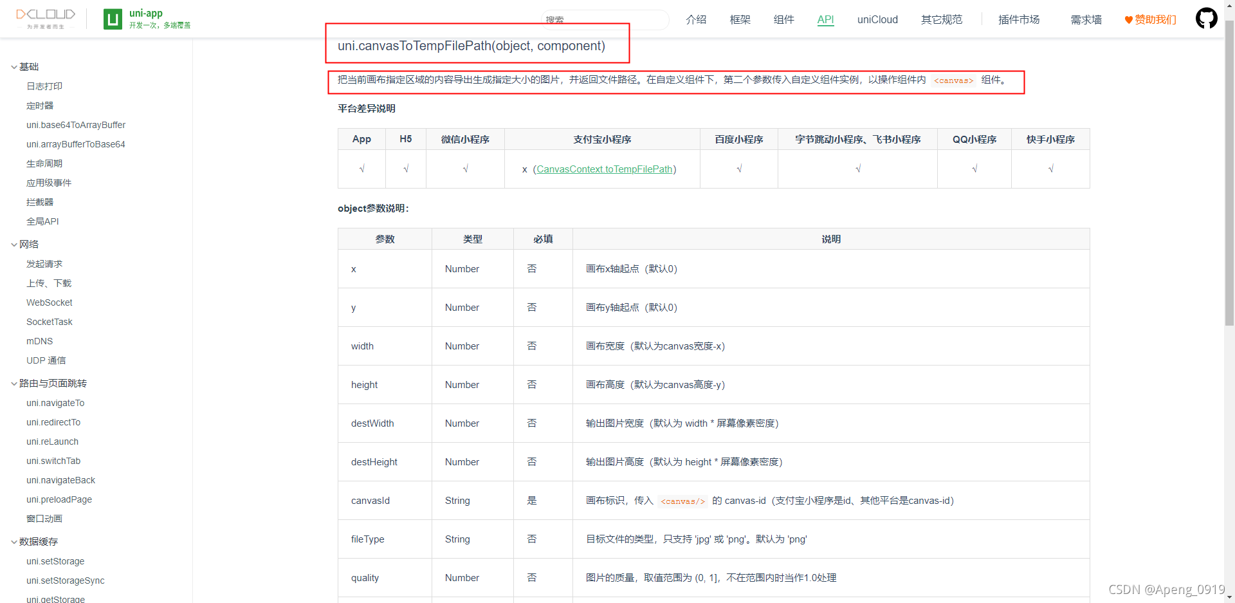The width and height of the screenshot is (1235, 603).
Task: Click the fileType parameter cell
Action: (x=385, y=539)
